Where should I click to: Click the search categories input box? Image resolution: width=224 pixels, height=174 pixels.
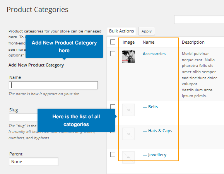199,20
